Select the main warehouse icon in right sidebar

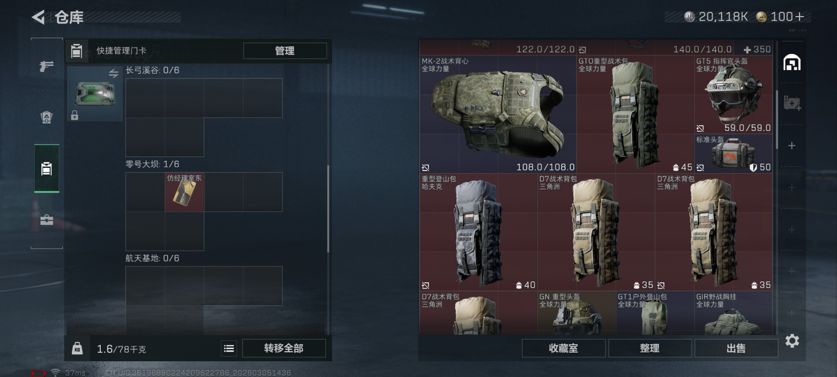[x=792, y=63]
